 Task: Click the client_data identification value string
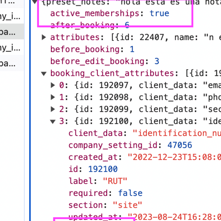(176, 133)
